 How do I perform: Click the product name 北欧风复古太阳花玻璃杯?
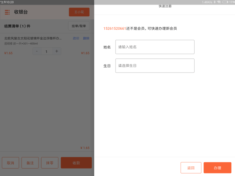(33, 38)
